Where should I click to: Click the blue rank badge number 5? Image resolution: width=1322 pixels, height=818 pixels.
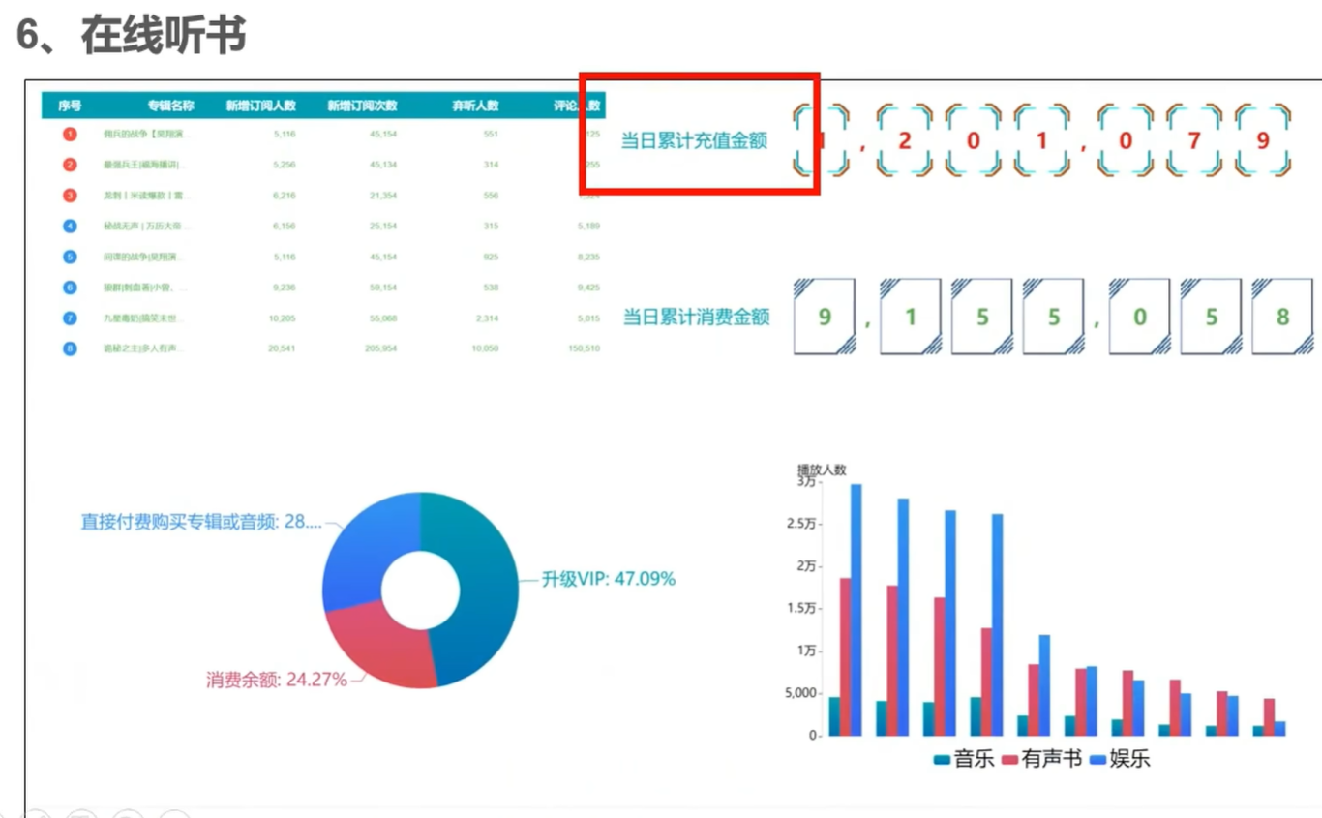pyautogui.click(x=70, y=257)
